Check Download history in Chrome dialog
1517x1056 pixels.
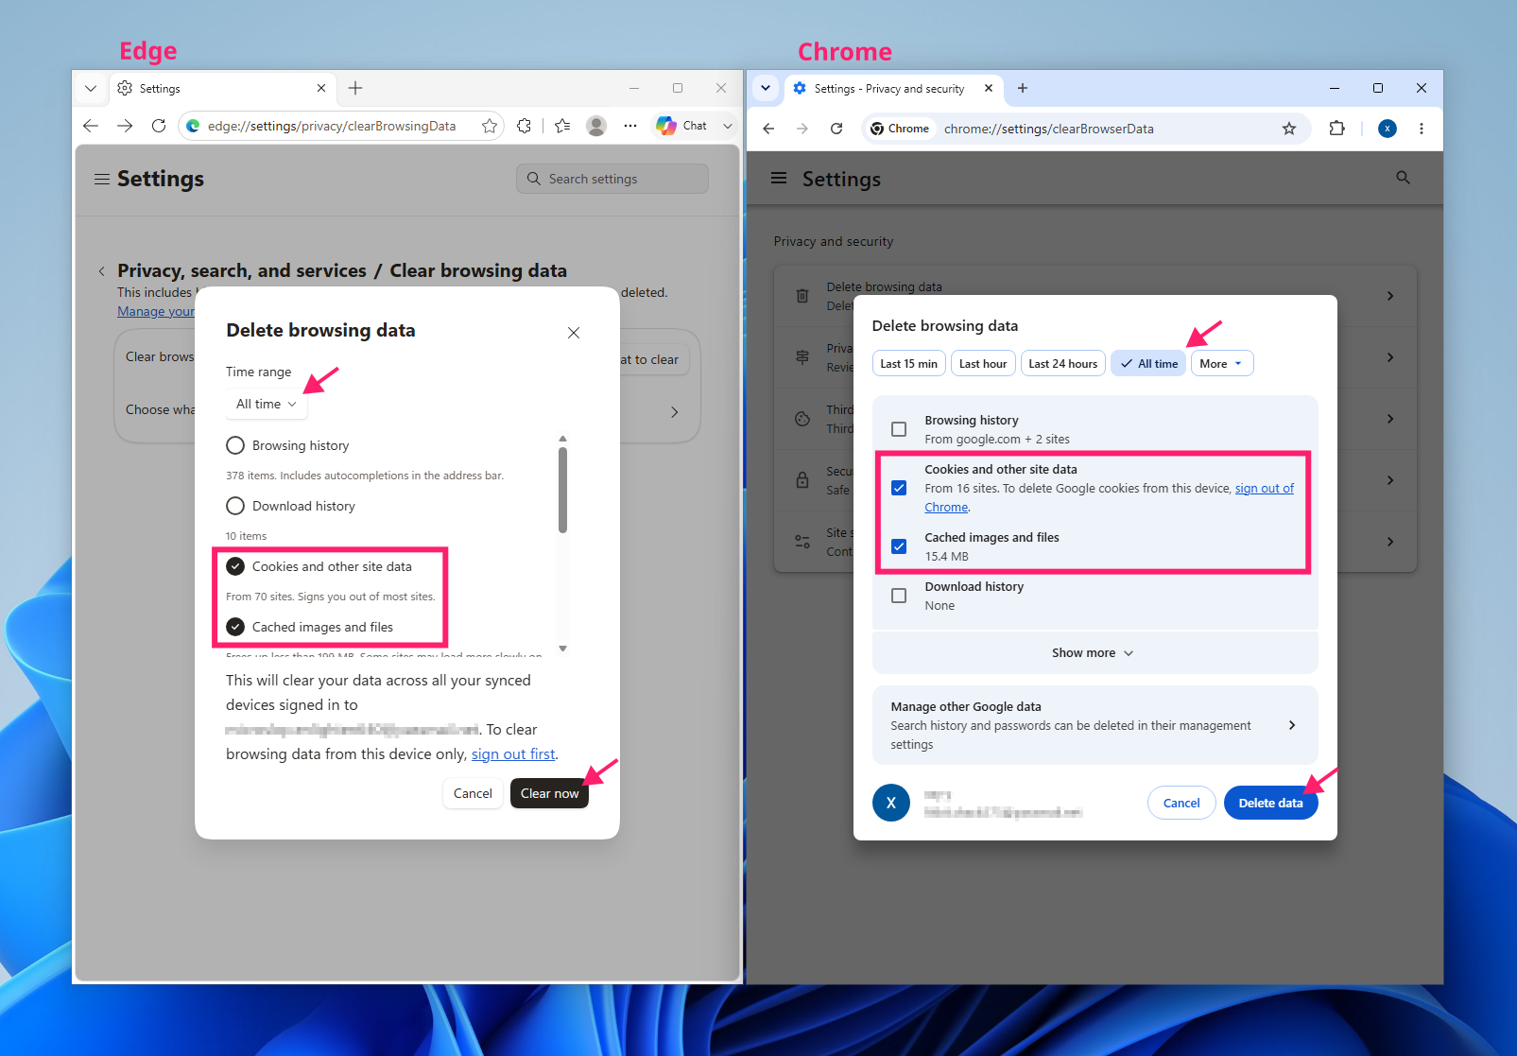899,596
